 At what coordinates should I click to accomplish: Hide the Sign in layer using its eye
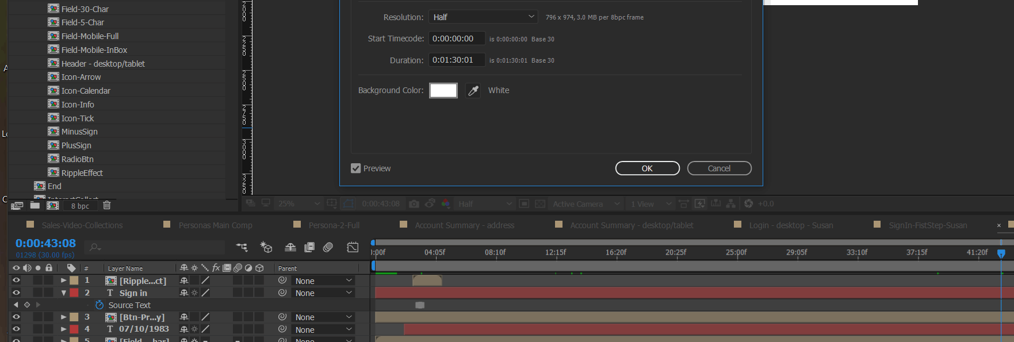coord(16,293)
